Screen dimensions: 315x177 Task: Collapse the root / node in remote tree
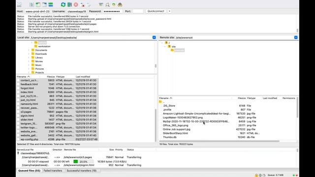(162, 43)
